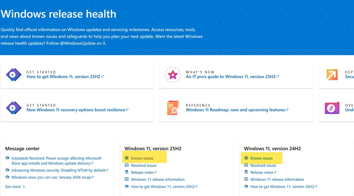Open 'Advancing Windows security: Disabling NTLM by default'

point(60,170)
